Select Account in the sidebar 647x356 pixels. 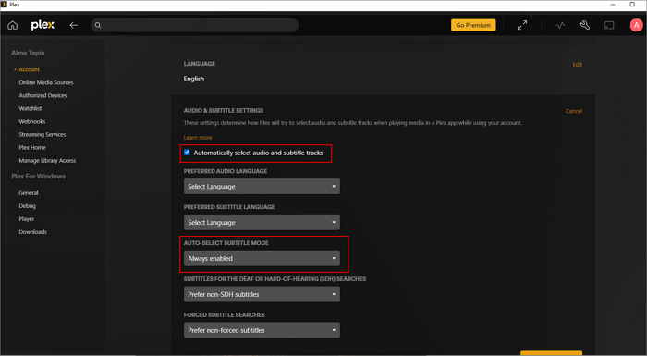(29, 69)
